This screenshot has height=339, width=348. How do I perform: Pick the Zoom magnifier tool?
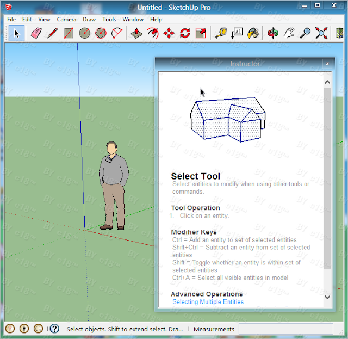[305, 33]
